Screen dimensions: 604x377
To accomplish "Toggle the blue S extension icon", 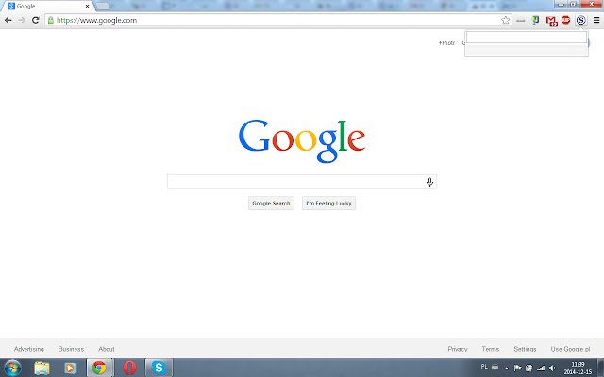I will tap(581, 20).
